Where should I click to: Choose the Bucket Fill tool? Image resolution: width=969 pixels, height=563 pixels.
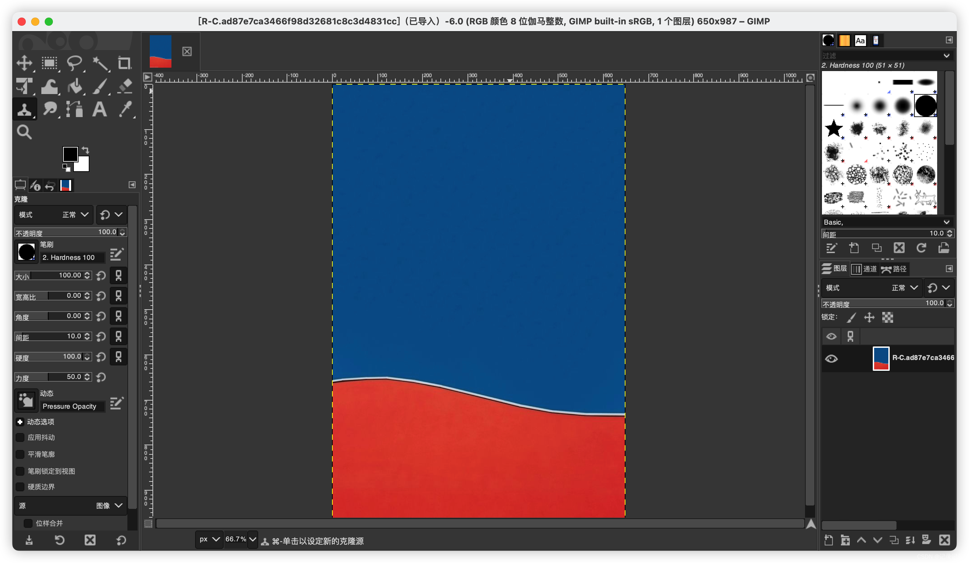[x=75, y=86]
